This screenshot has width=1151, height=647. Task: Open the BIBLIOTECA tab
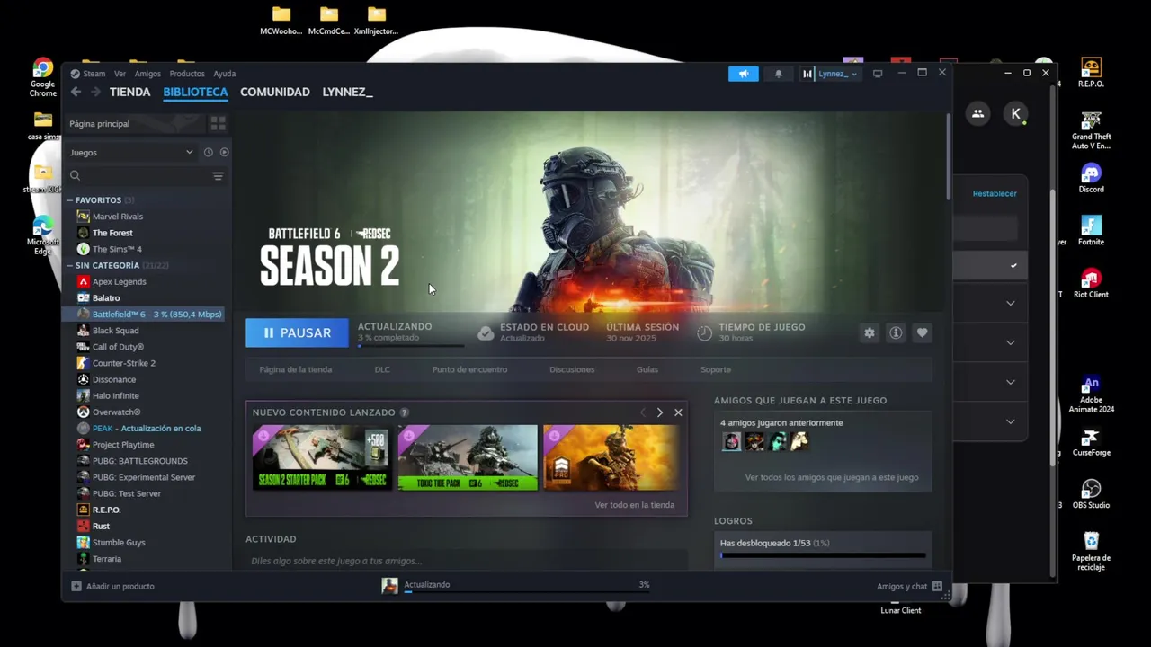pyautogui.click(x=195, y=92)
